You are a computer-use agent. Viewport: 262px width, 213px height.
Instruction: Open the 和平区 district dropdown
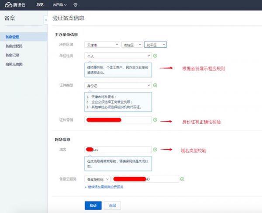155,45
